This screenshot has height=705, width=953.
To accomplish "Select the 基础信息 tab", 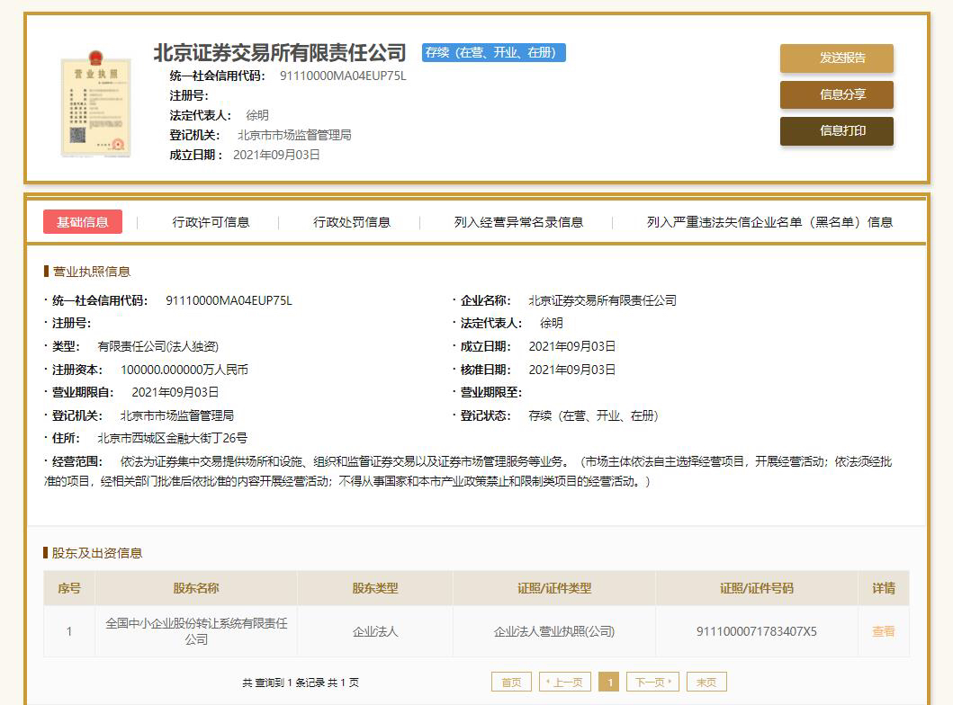I will pos(83,222).
